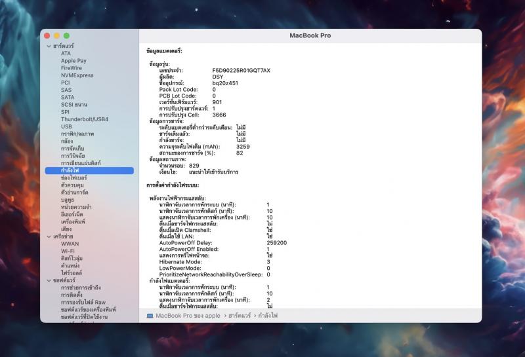Click the ซอฟต์แวร์ section header label
The image size is (525, 357).
[x=64, y=280]
